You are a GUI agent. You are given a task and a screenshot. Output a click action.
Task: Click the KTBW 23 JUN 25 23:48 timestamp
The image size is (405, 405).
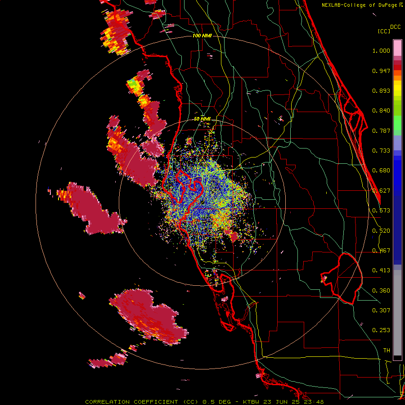(283, 402)
